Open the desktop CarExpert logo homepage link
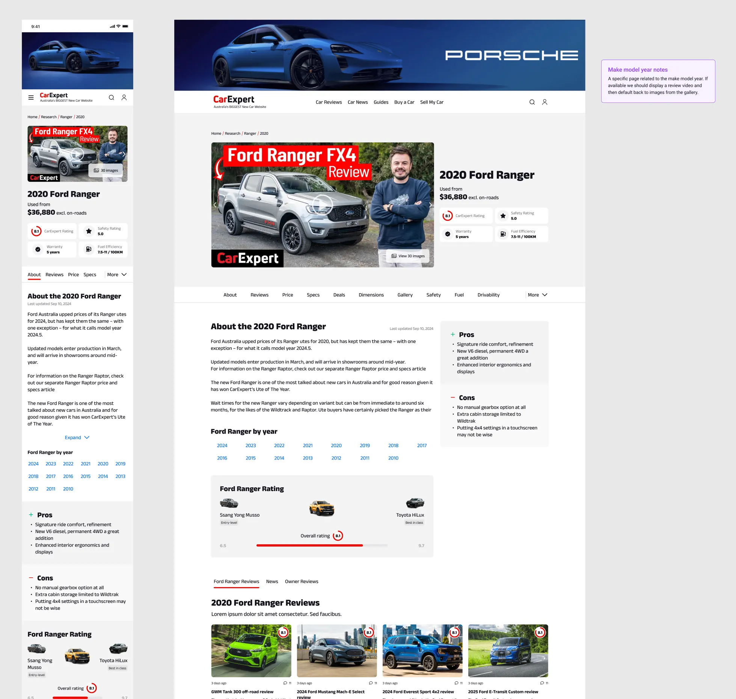The width and height of the screenshot is (736, 699). click(x=240, y=102)
